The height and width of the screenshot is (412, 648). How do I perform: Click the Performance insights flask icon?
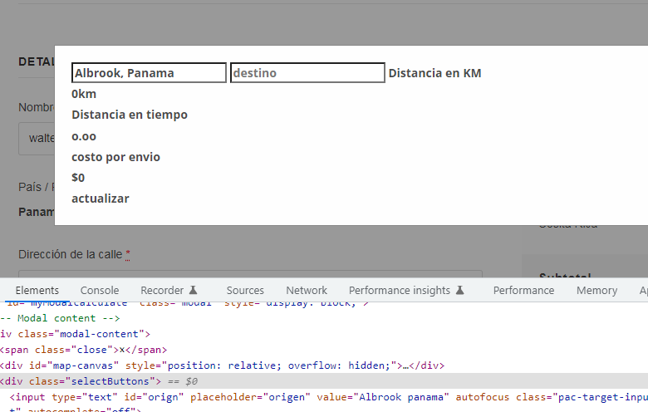coord(460,290)
